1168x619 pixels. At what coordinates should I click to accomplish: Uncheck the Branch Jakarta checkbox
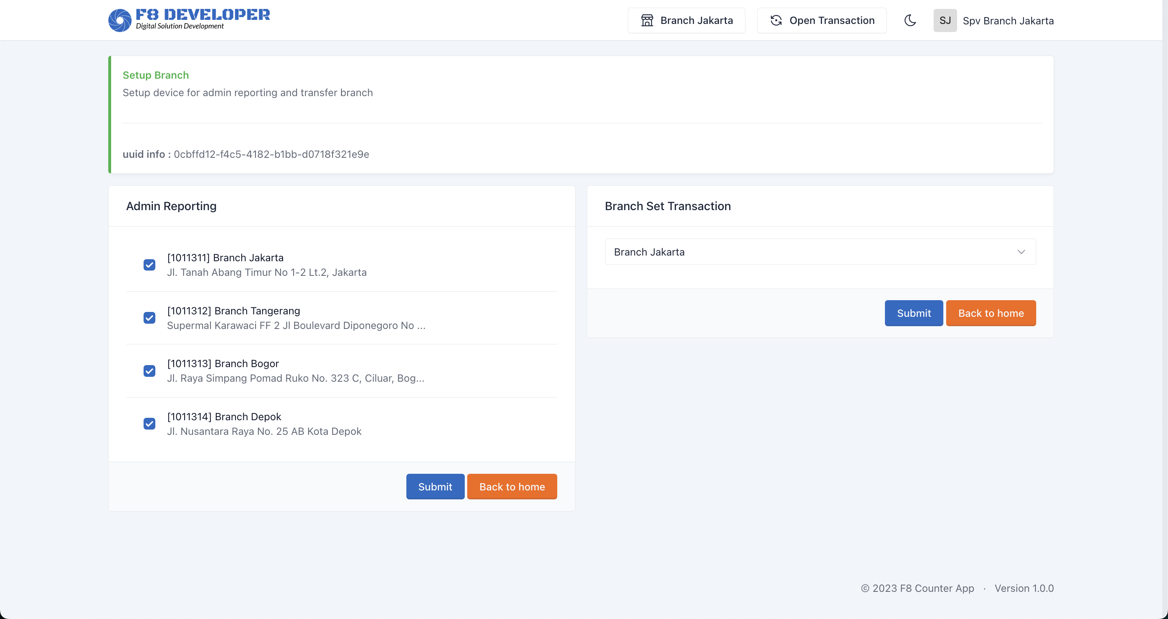tap(149, 265)
